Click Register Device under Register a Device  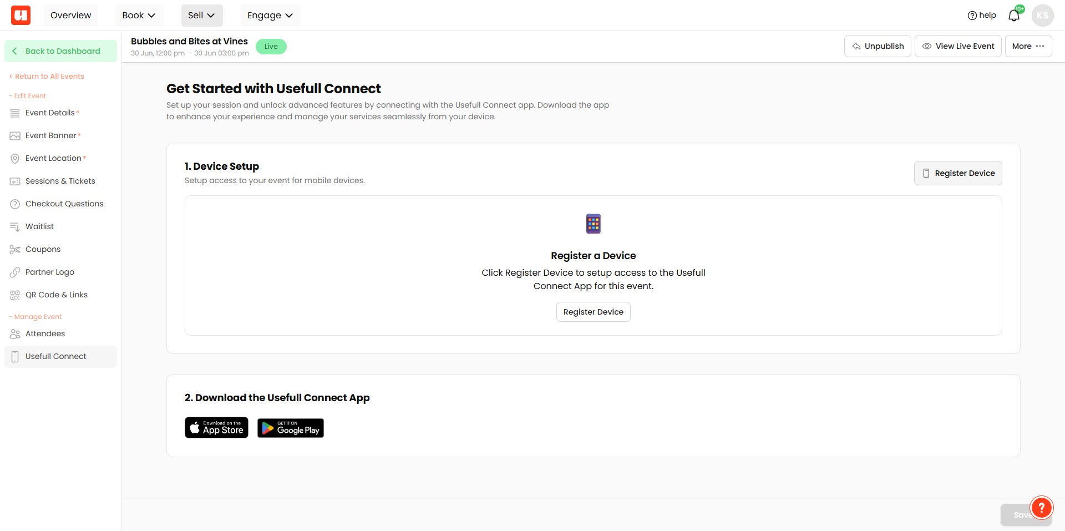[593, 312]
